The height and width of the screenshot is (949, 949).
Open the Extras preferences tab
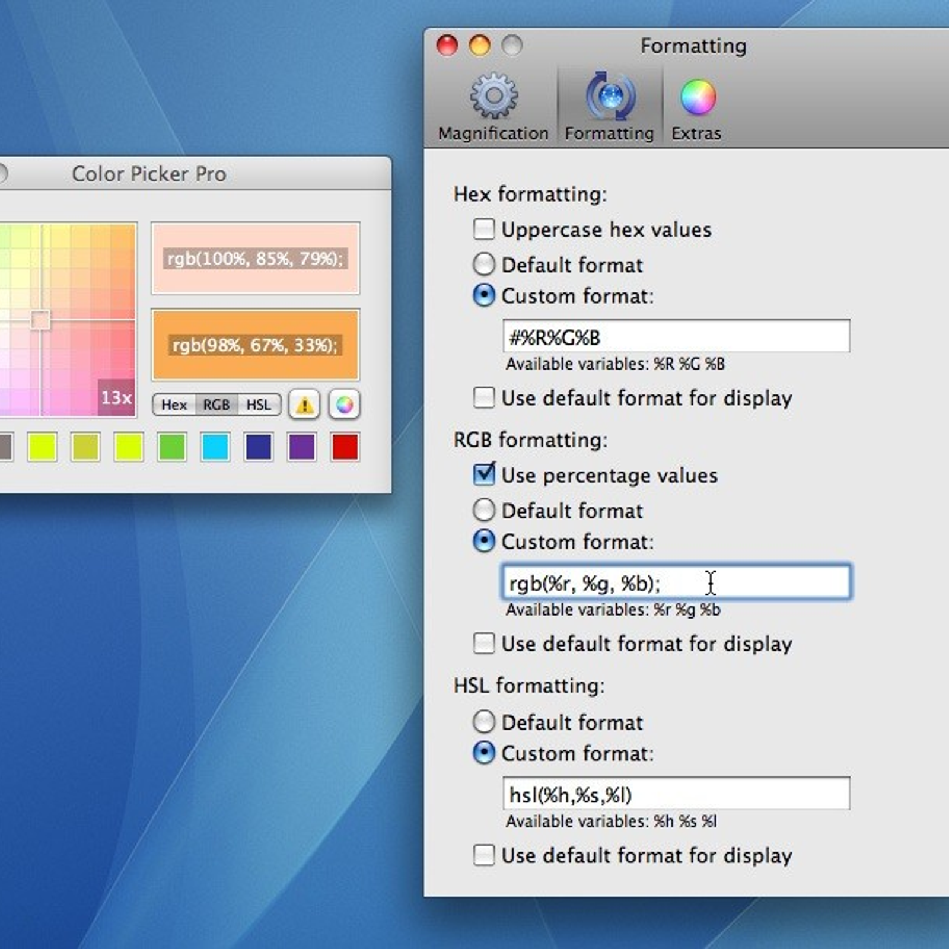click(697, 110)
